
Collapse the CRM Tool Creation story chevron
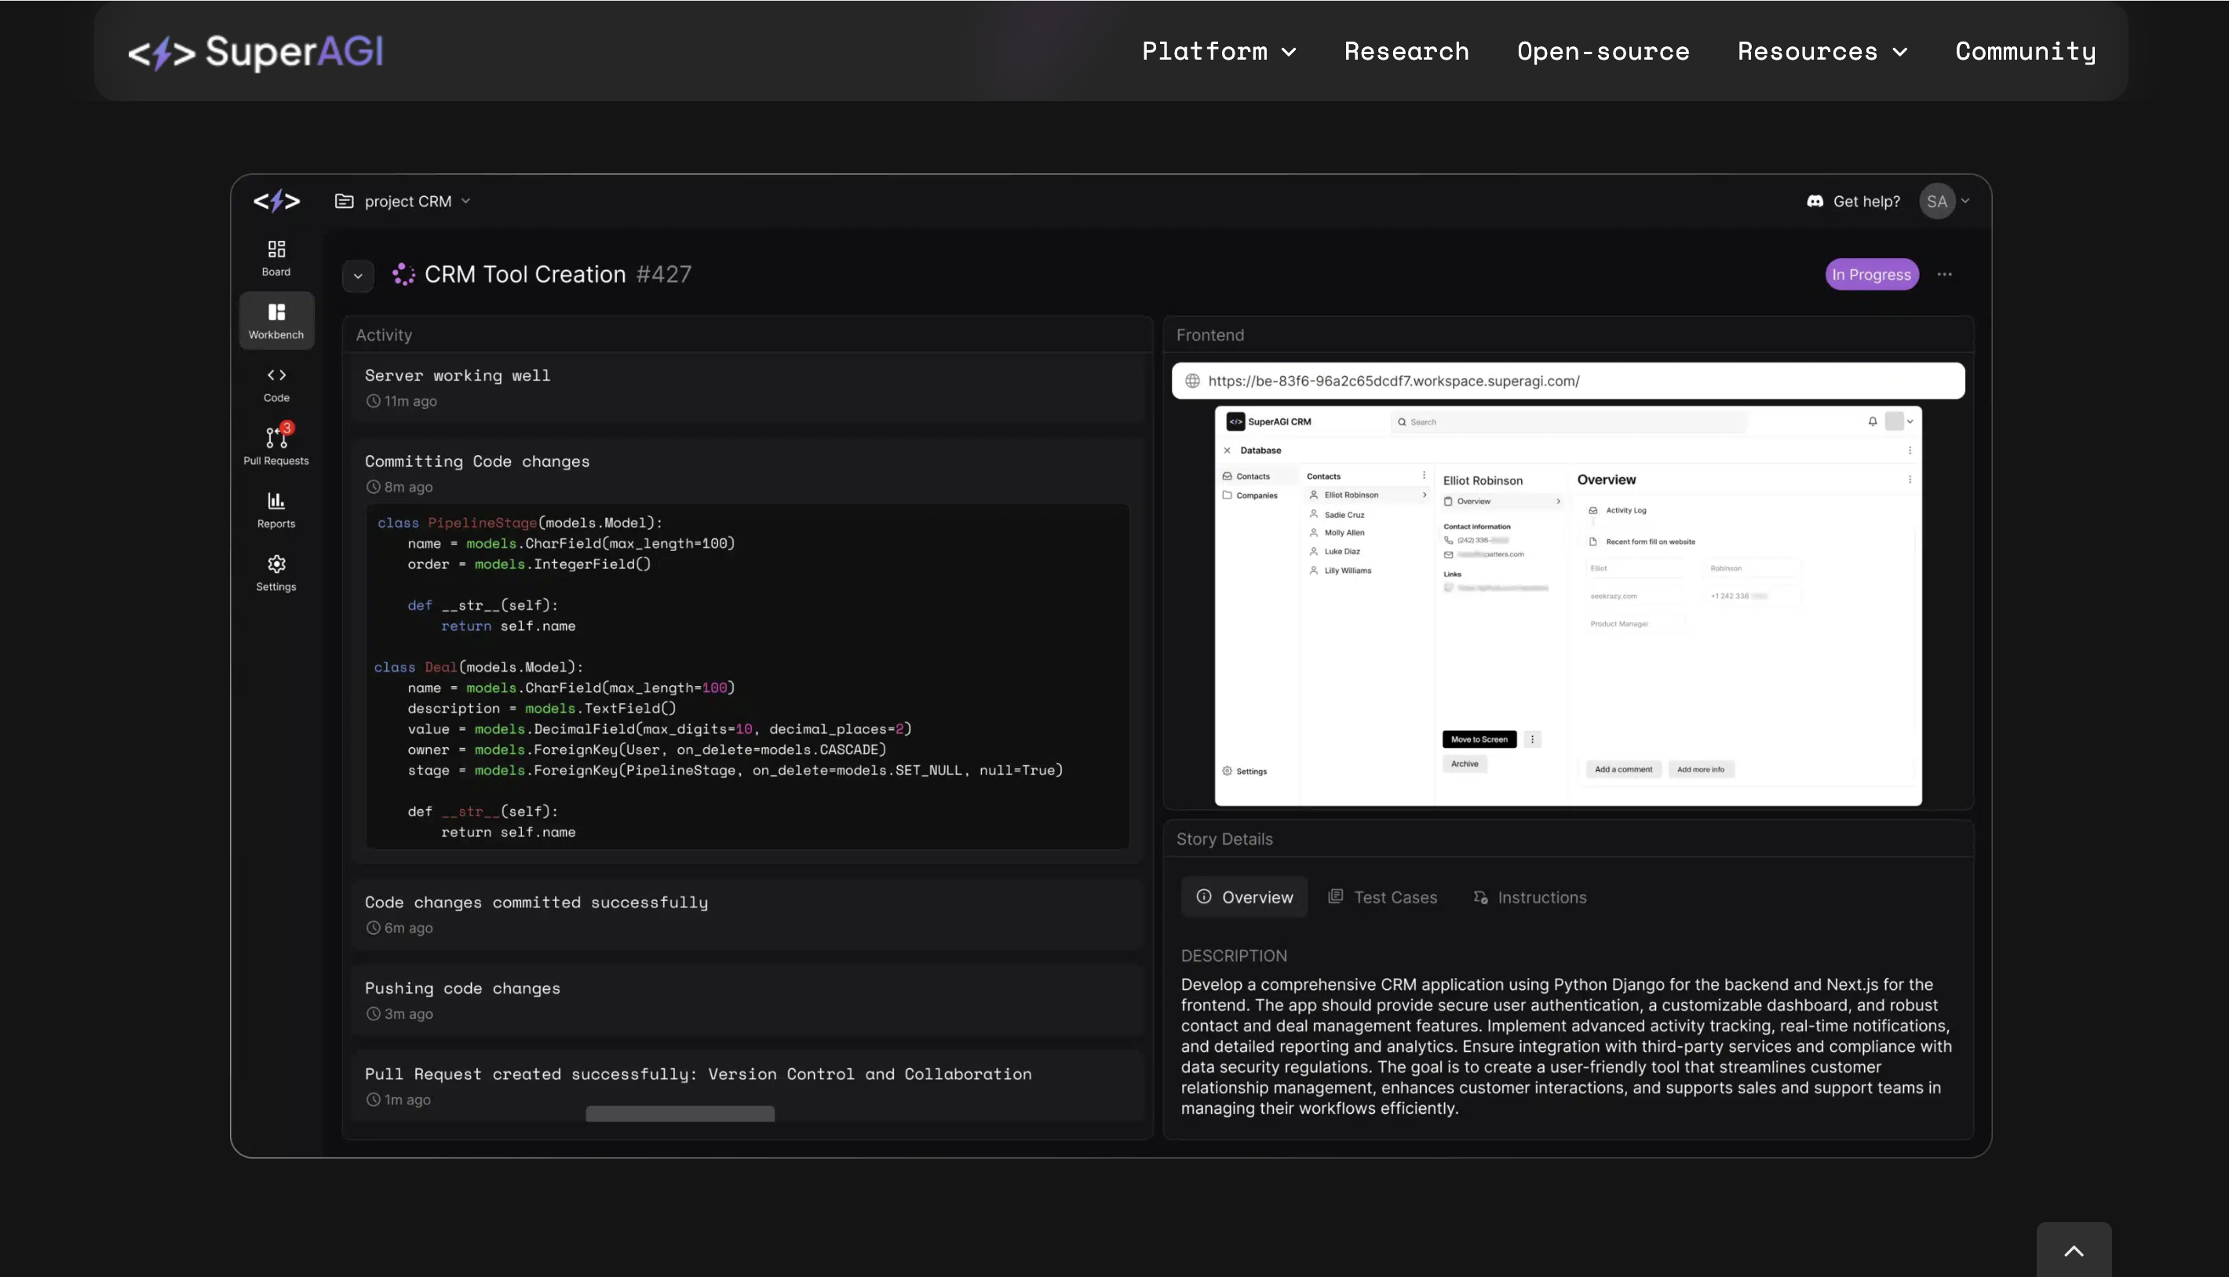point(358,275)
